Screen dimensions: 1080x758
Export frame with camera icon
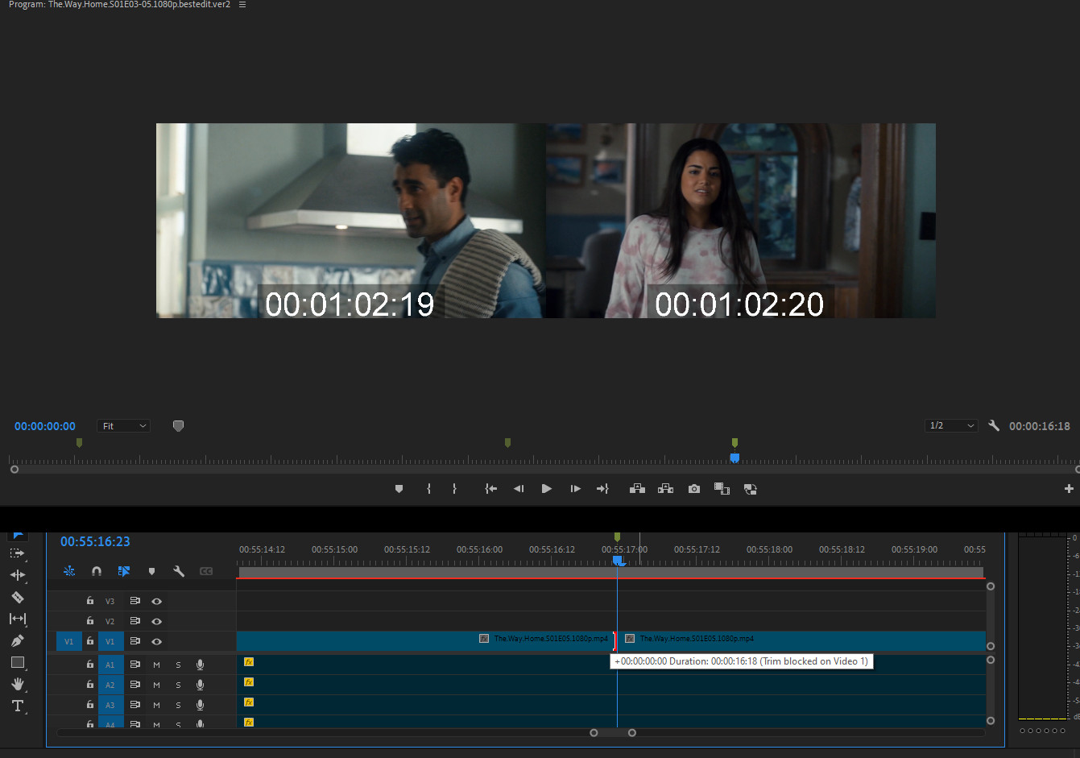[x=693, y=489]
